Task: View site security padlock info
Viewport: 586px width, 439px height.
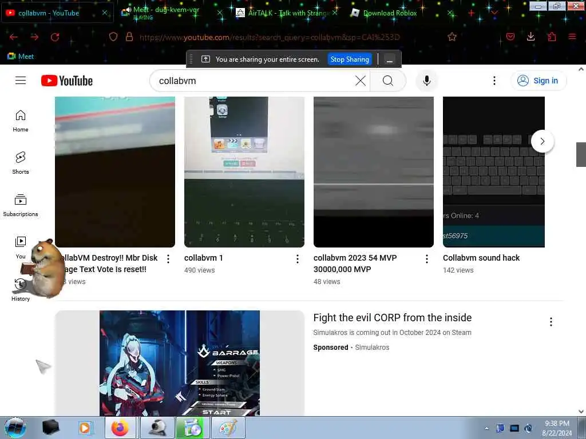Action: (129, 37)
